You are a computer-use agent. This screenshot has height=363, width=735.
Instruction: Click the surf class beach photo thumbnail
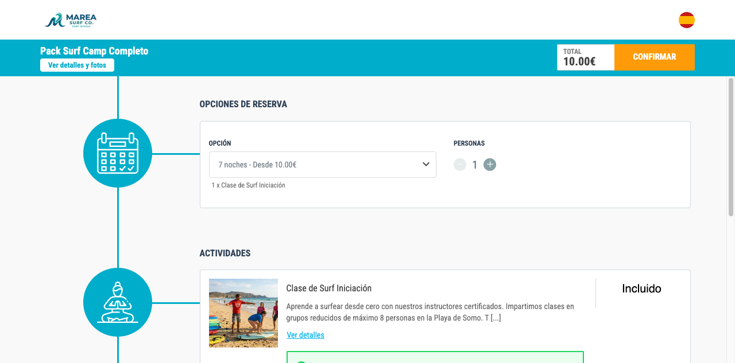(243, 313)
